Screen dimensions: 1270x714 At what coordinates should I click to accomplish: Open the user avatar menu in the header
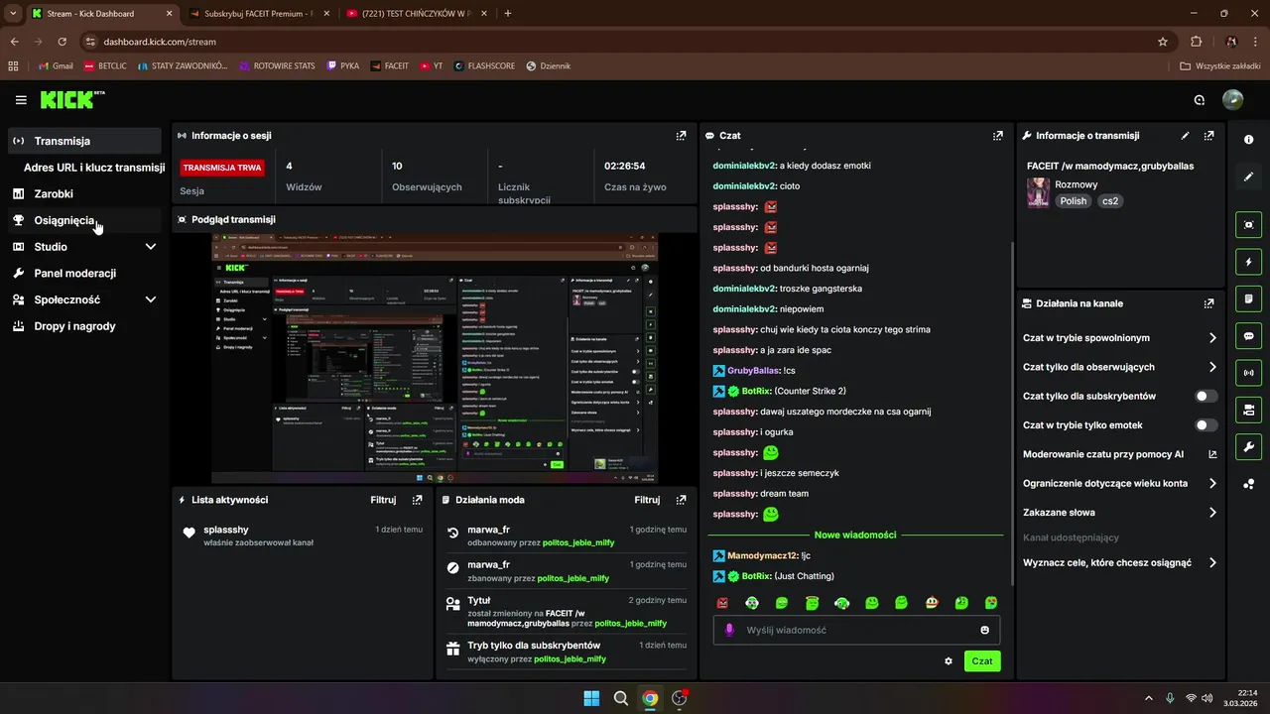[1232, 100]
